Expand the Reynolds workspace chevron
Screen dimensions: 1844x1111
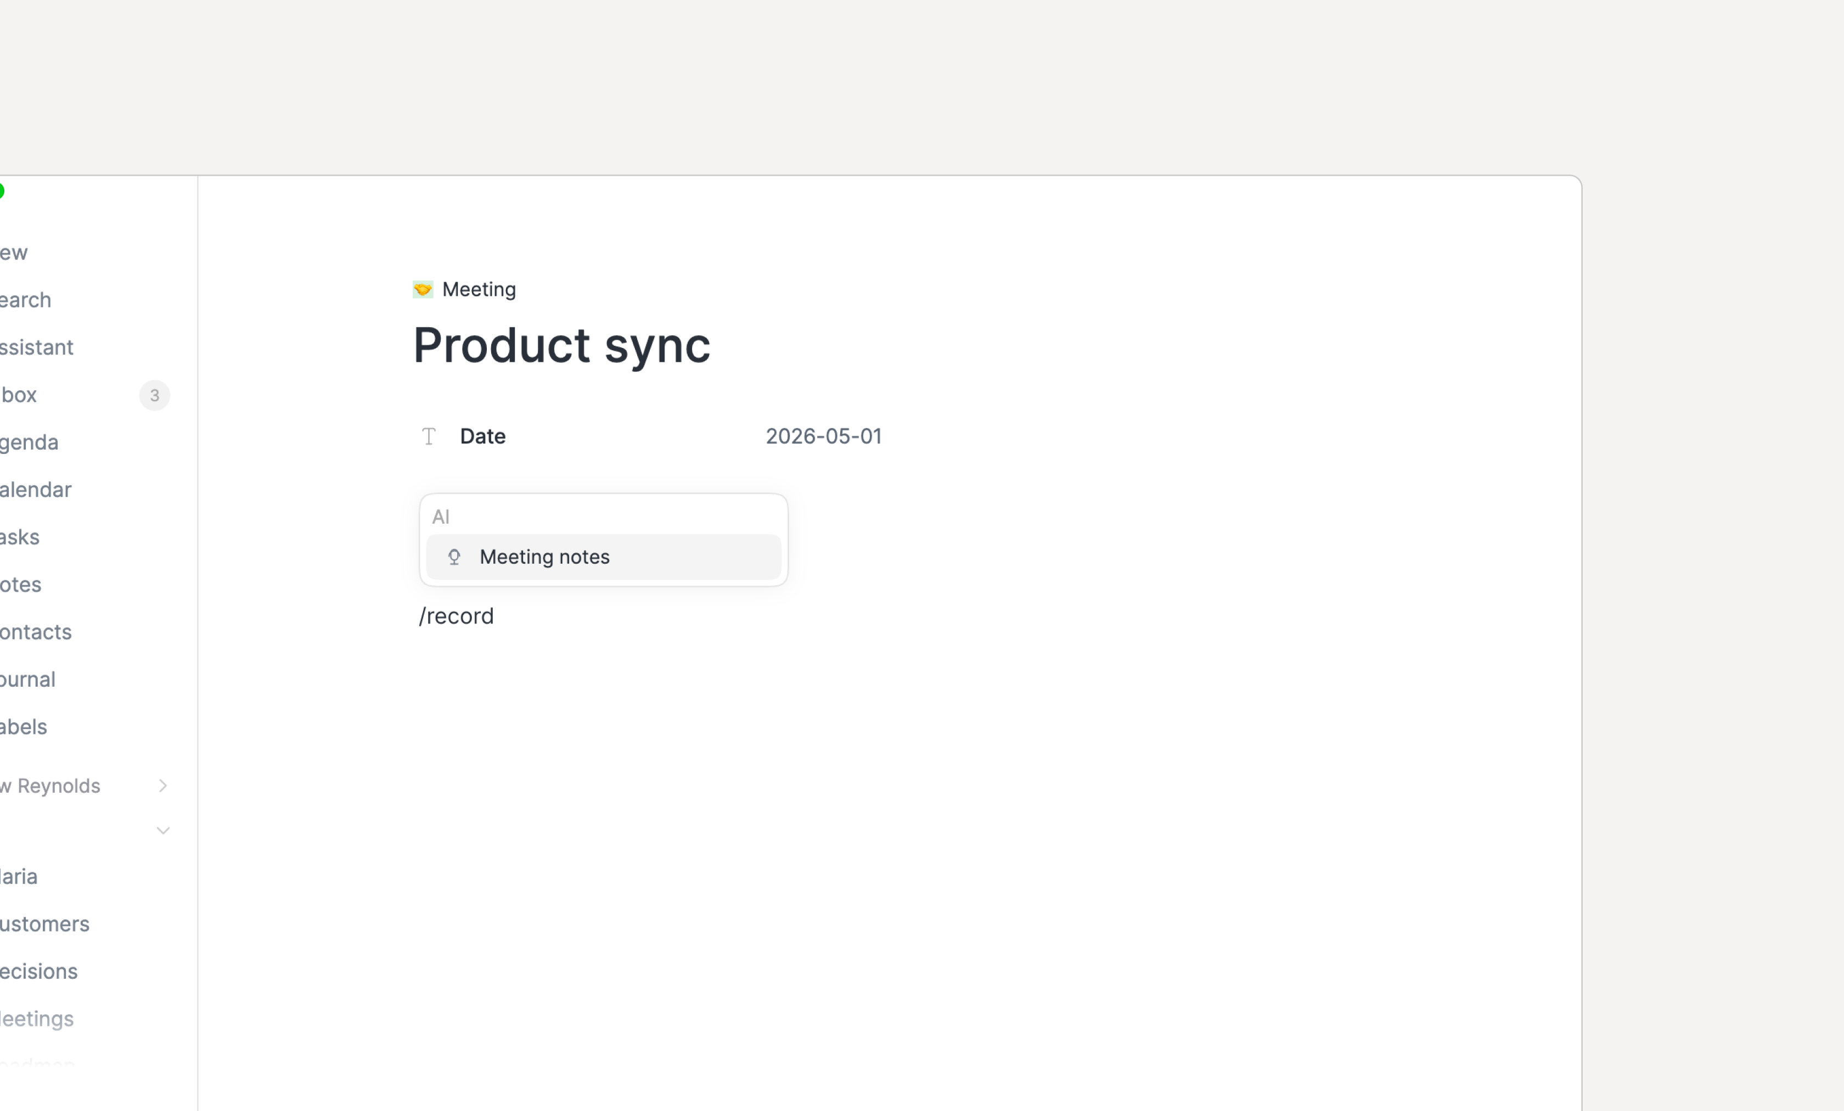click(162, 786)
